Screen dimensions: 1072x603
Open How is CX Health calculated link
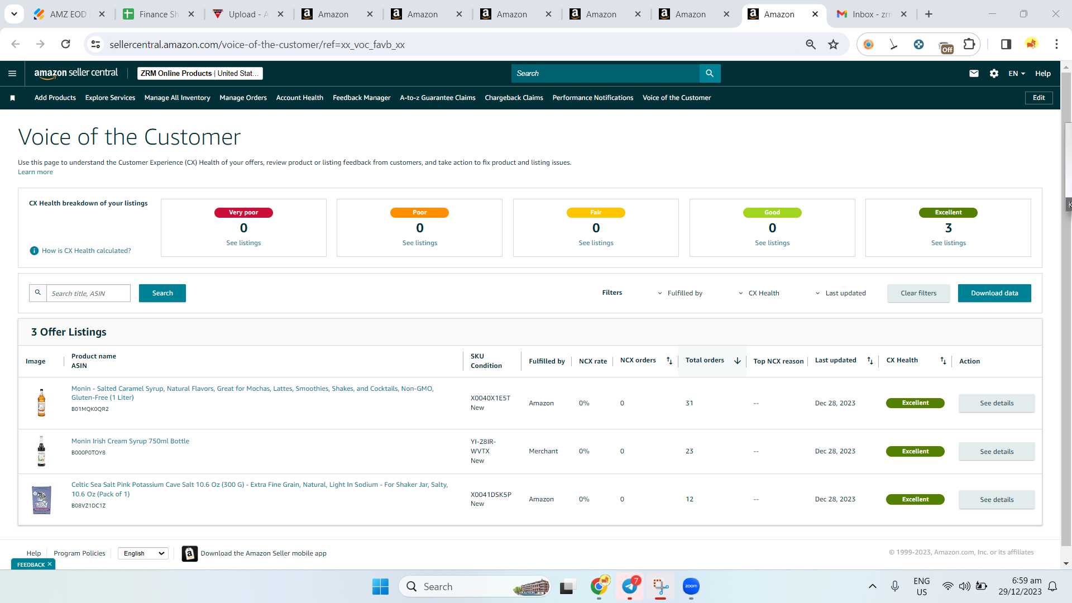coord(87,251)
